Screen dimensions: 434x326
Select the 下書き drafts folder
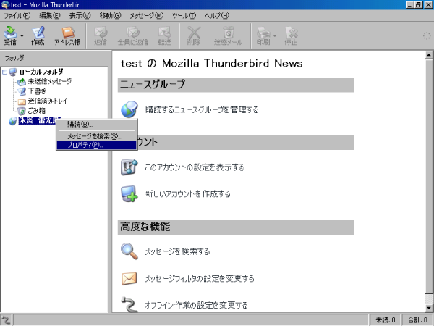point(37,91)
